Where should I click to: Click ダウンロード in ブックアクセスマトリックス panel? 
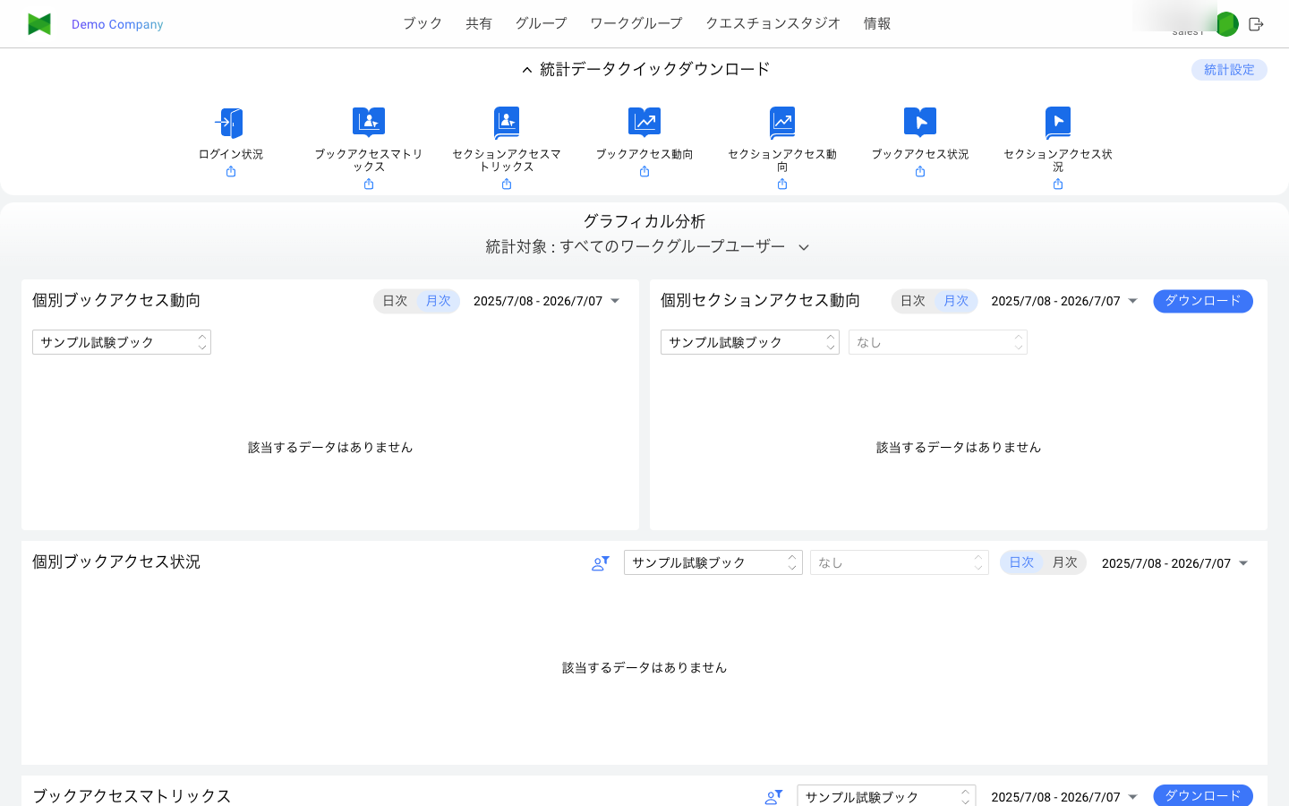[x=1203, y=795]
